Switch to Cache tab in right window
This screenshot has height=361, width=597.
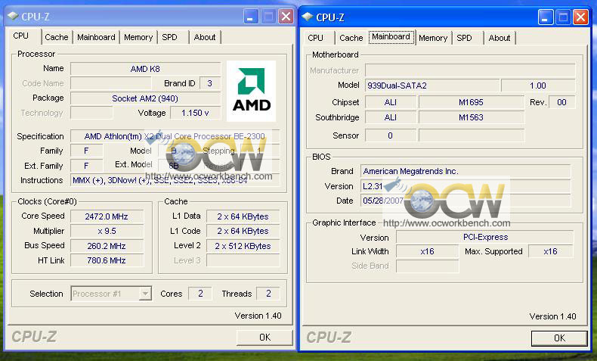[x=351, y=38]
